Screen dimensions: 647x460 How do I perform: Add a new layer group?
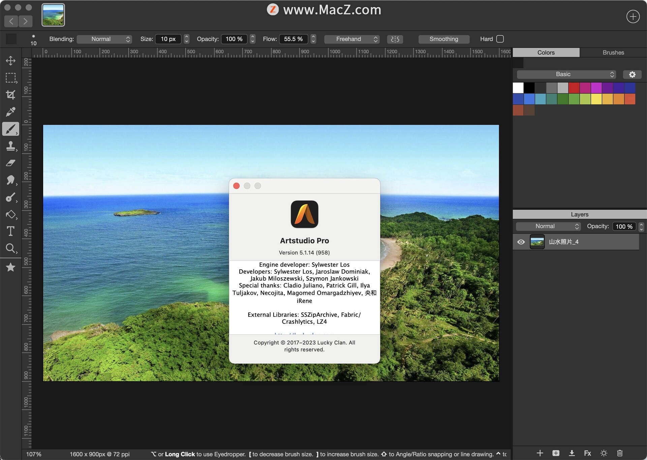(x=556, y=453)
